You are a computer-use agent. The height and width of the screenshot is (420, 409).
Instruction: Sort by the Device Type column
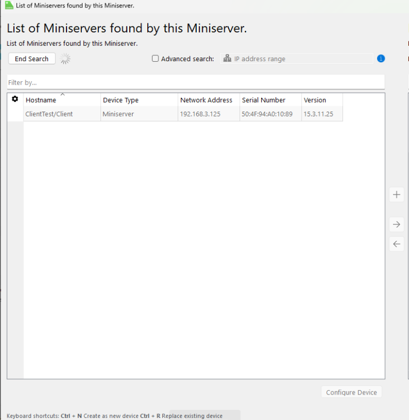(138, 100)
